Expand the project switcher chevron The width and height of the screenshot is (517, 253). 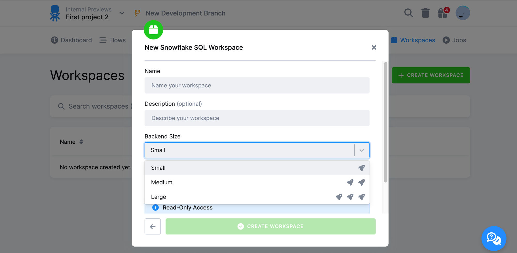point(121,13)
